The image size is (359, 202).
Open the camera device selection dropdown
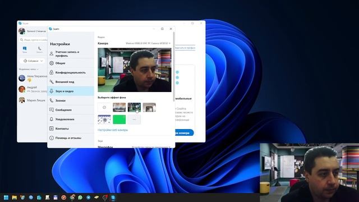[x=148, y=43]
